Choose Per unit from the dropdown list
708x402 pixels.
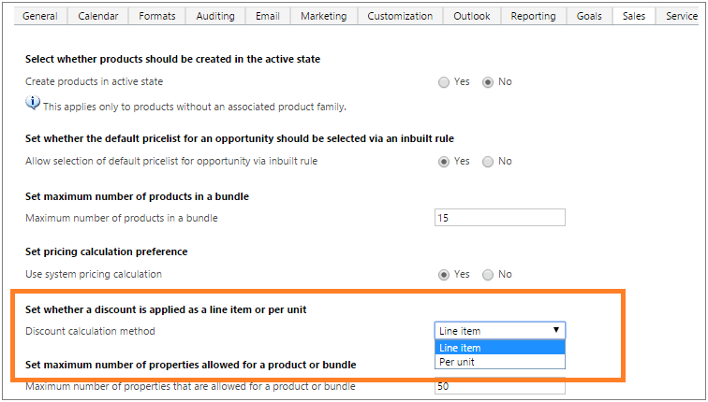(500, 362)
